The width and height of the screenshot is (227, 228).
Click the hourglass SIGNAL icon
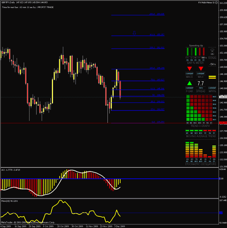(x=212, y=52)
